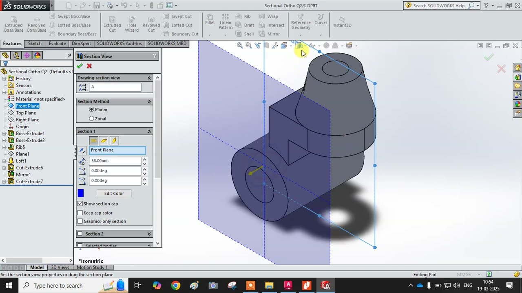The width and height of the screenshot is (522, 293).
Task: Select Top Plane in feature tree
Action: coord(26,113)
